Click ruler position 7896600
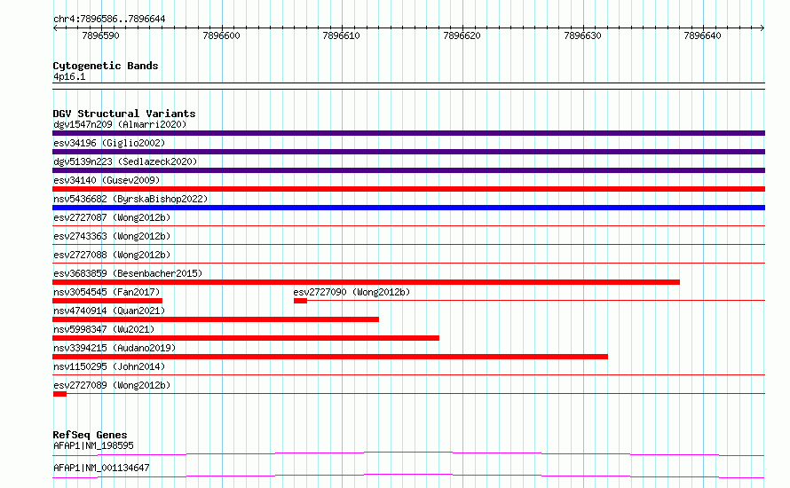Screen dimensions: 790x488 pyautogui.click(x=221, y=35)
